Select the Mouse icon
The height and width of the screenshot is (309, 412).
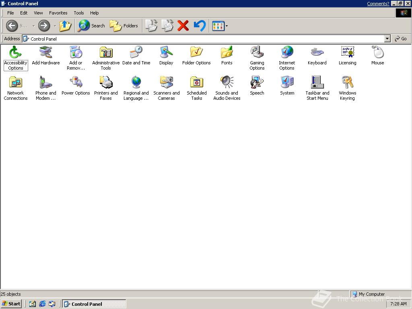(x=377, y=56)
